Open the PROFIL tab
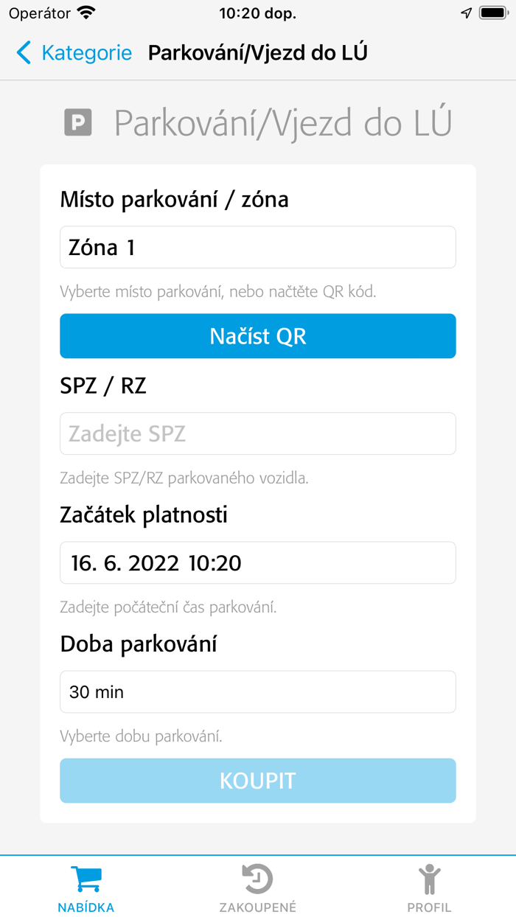 [x=429, y=907]
